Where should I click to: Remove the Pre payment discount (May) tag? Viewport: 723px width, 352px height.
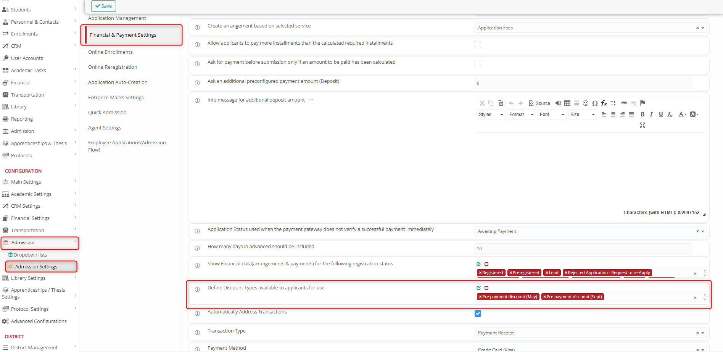(x=480, y=297)
